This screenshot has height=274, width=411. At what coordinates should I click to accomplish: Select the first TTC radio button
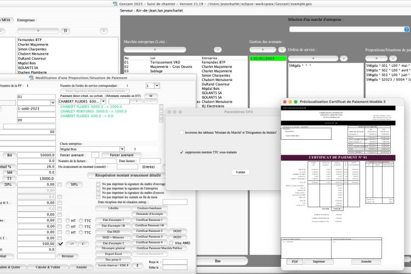tap(81, 220)
